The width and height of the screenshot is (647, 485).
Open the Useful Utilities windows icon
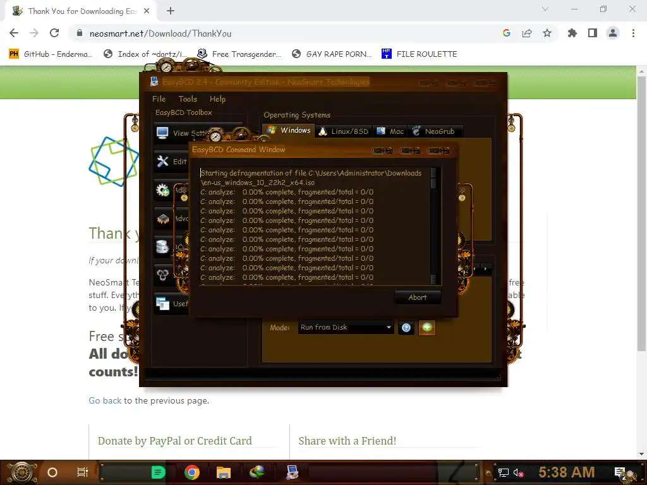(162, 304)
